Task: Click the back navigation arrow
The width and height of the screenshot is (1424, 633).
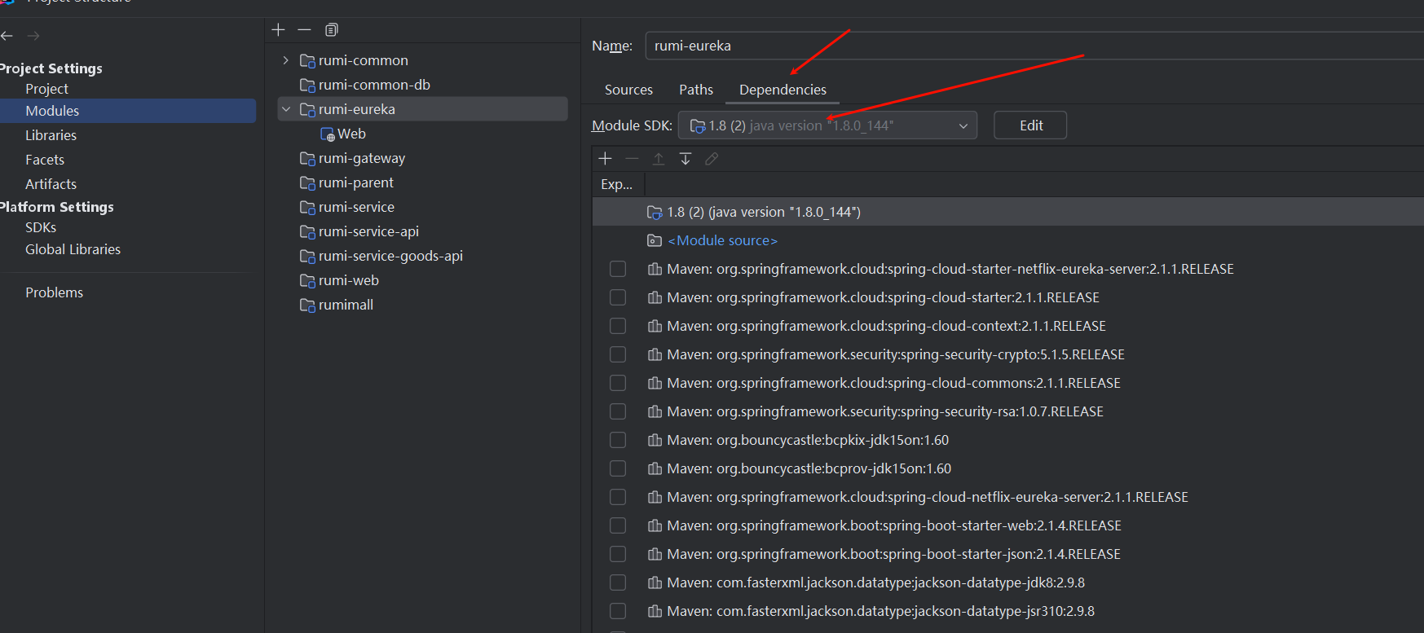Action: tap(7, 36)
